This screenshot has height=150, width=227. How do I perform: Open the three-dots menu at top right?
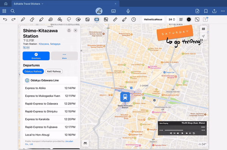tap(223, 11)
